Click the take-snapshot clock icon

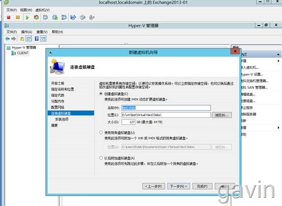pos(45,17)
